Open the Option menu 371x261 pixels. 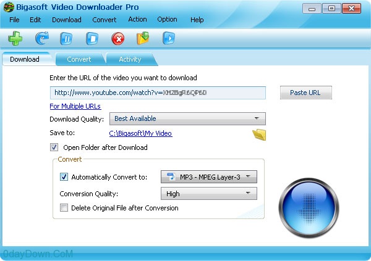click(x=167, y=19)
